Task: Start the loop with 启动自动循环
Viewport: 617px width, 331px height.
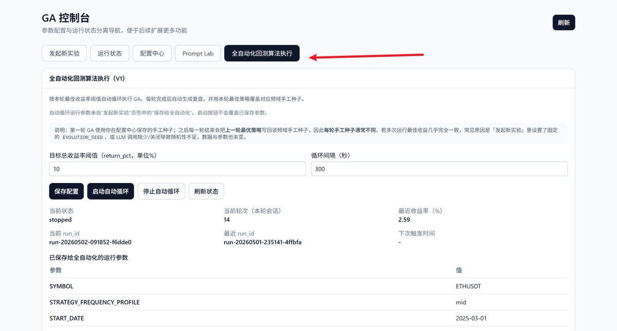Action: (111, 191)
